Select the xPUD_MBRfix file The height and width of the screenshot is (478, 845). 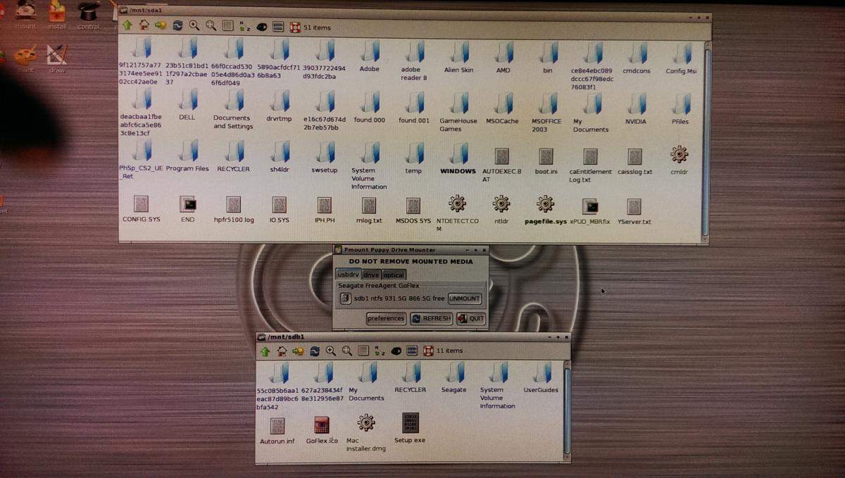tap(590, 210)
